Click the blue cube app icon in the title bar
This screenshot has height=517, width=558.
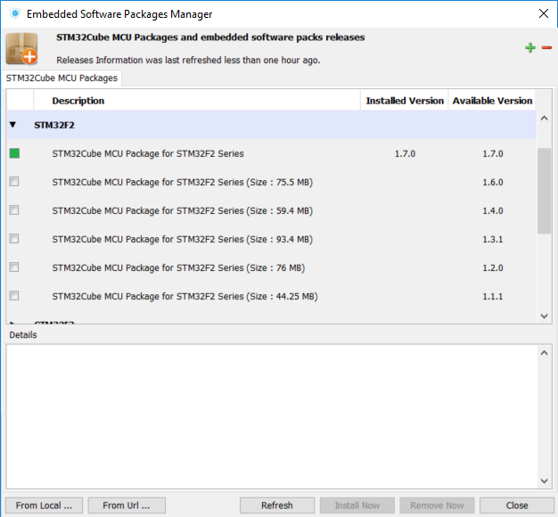click(x=15, y=14)
